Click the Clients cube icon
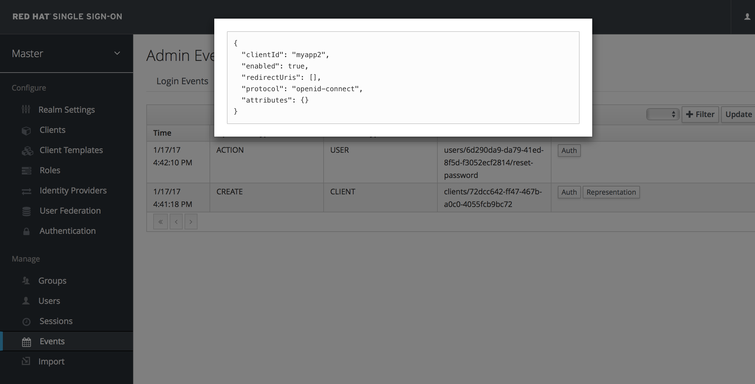The image size is (755, 384). (26, 130)
